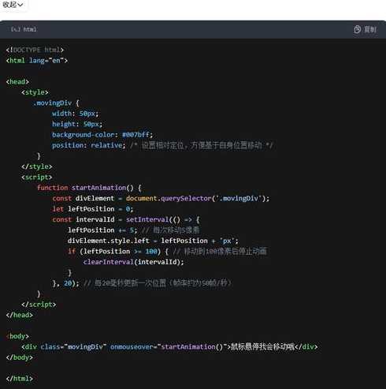This screenshot has width=386, height=389.
Task: Click the opening <body> tag
Action: click(17, 336)
